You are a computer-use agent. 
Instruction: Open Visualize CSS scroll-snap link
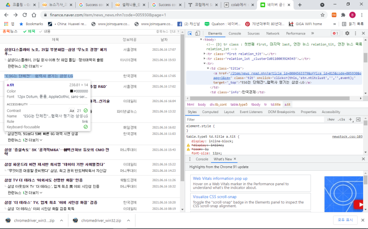coord(214,197)
